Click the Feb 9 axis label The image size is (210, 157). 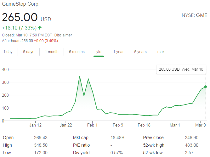click(118, 125)
